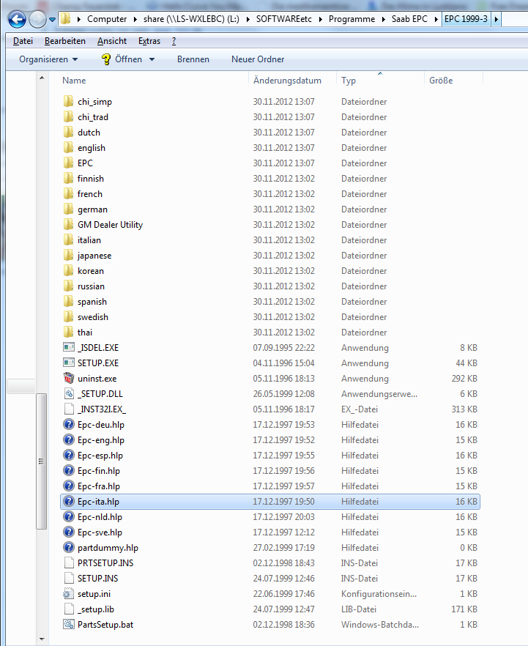Click the chi_simp folder icon

click(x=68, y=101)
